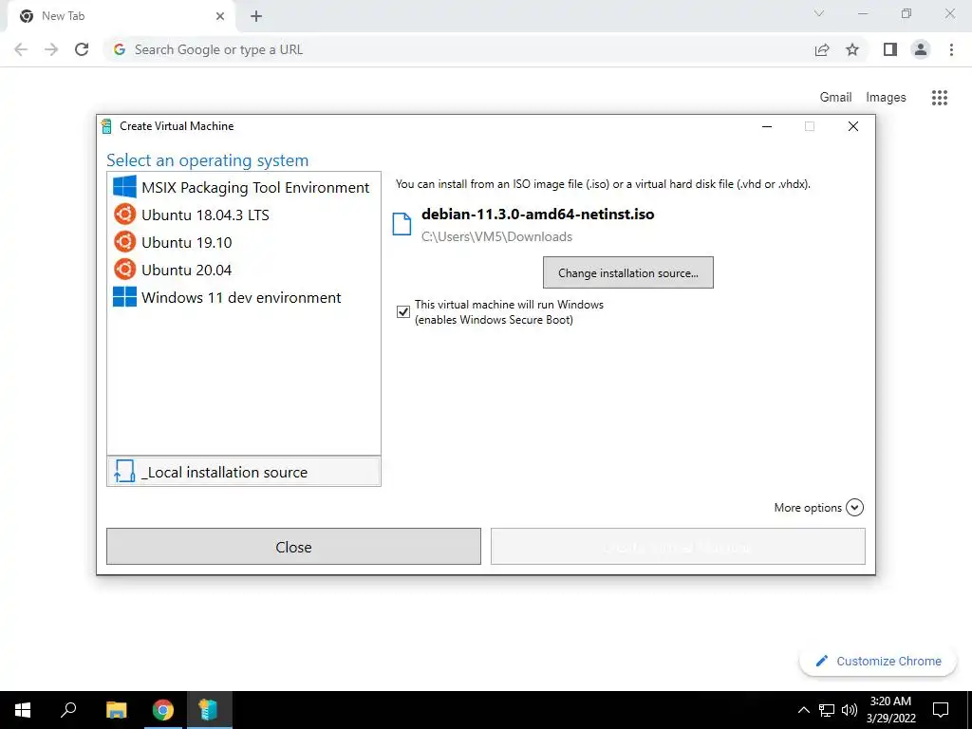The image size is (972, 729).
Task: Click debian-11.3.0-amd64-netinst.iso filename
Action: coord(537,215)
